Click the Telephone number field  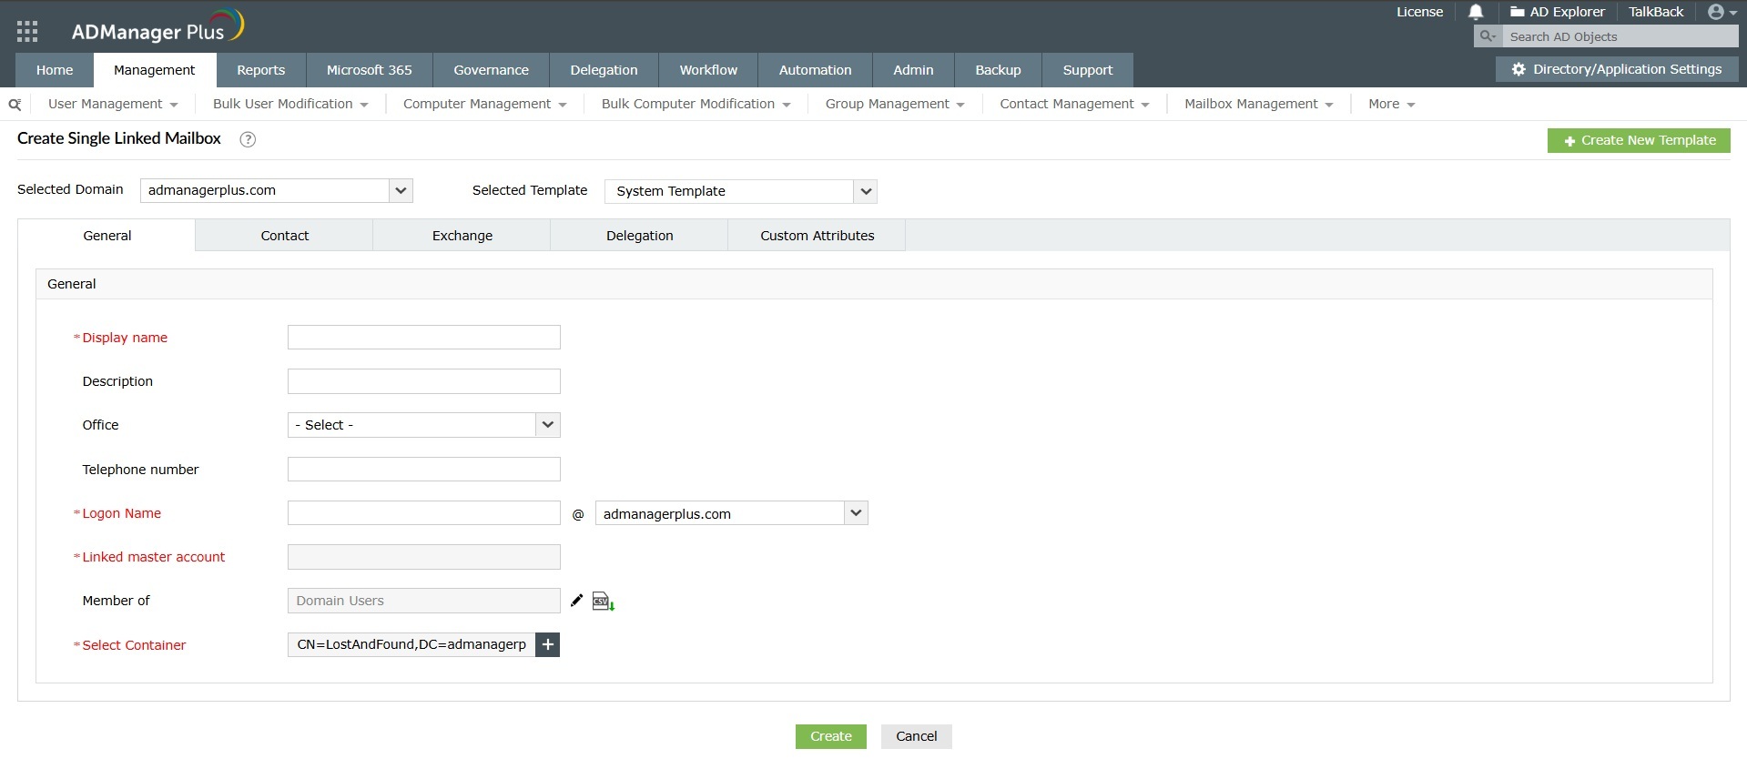(x=424, y=470)
